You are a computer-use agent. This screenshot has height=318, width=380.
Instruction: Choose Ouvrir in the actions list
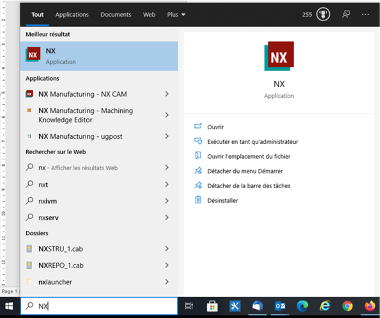click(216, 127)
